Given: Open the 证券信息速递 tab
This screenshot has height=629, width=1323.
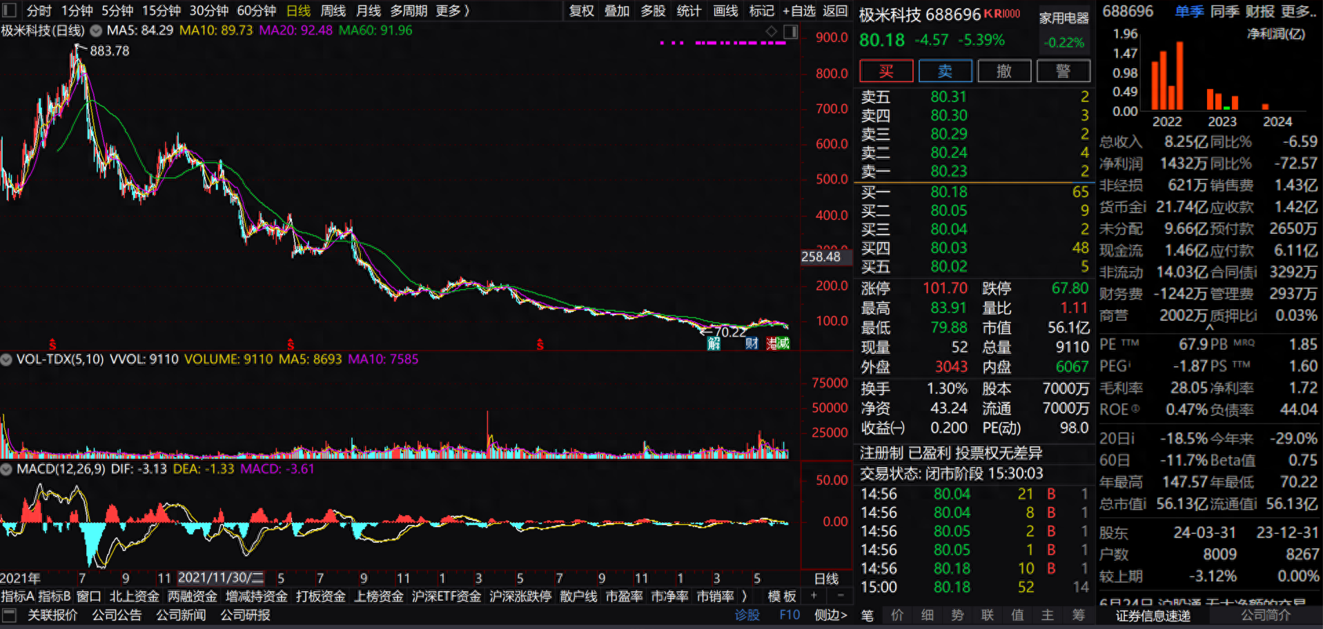Looking at the screenshot, I should point(1153,616).
